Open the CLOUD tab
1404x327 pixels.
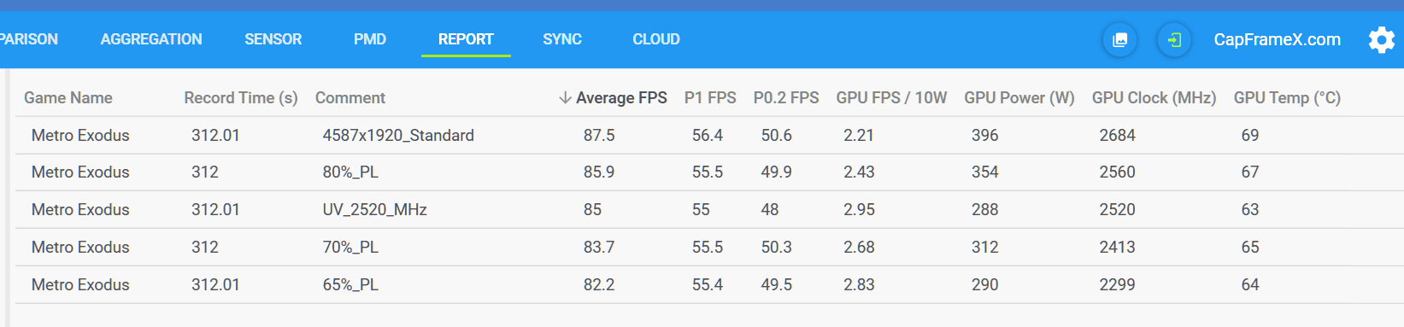[656, 39]
